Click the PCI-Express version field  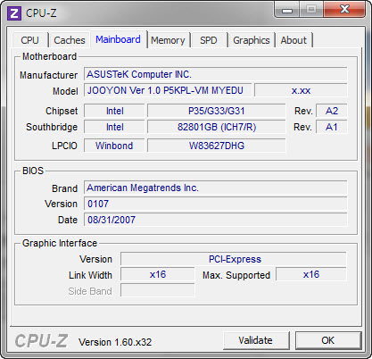(234, 259)
